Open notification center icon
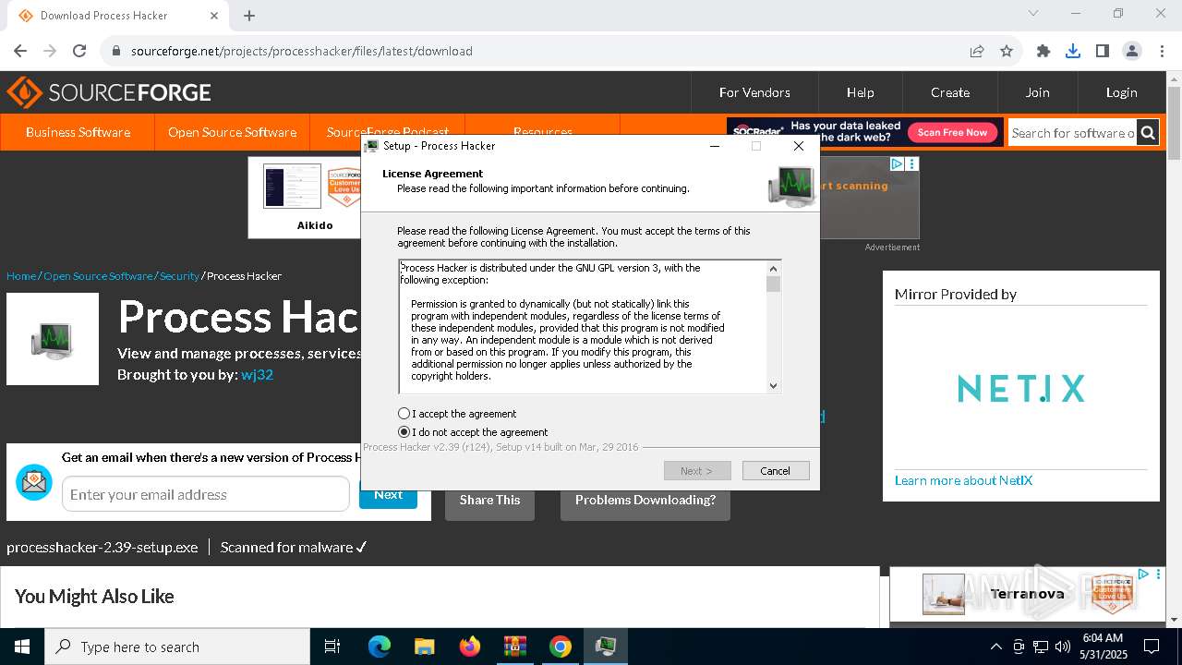This screenshot has width=1182, height=665. coord(1152,647)
